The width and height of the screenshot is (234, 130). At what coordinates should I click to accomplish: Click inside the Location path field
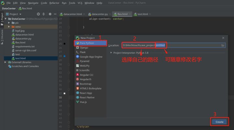pyautogui.click(x=174, y=45)
